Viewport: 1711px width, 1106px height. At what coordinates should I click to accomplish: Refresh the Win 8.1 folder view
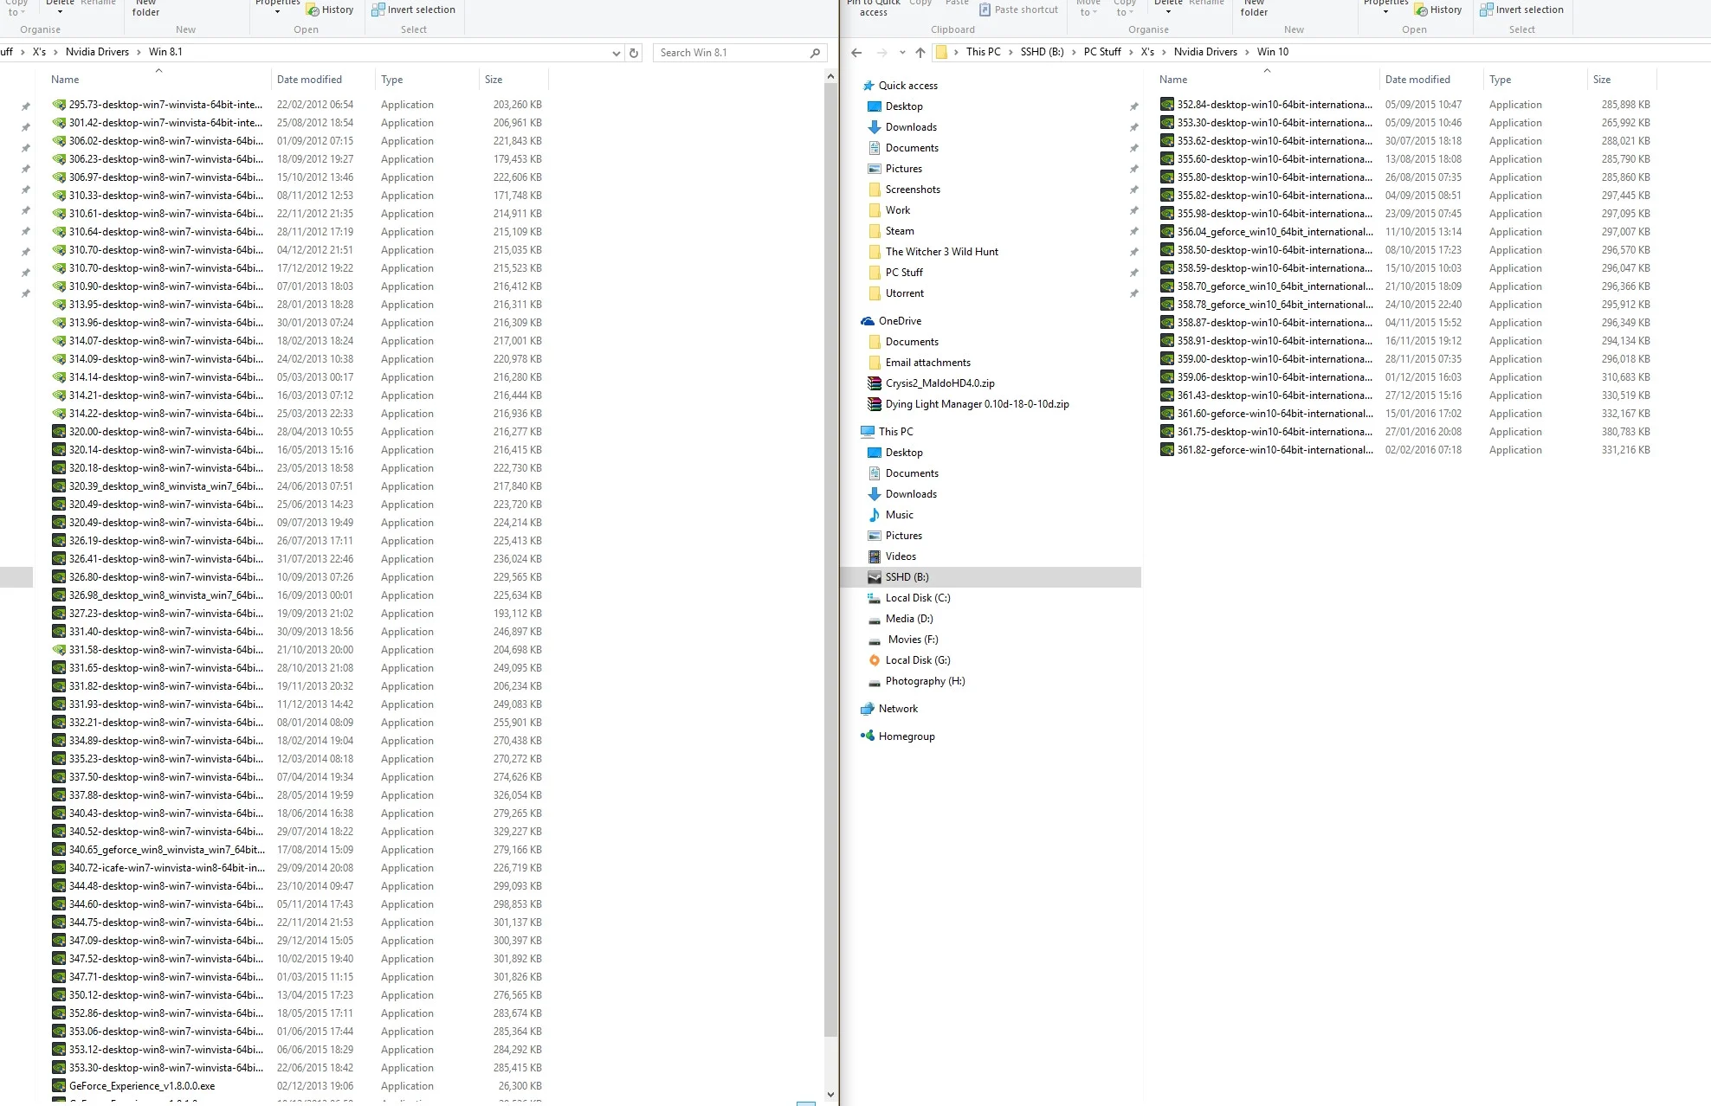click(634, 53)
